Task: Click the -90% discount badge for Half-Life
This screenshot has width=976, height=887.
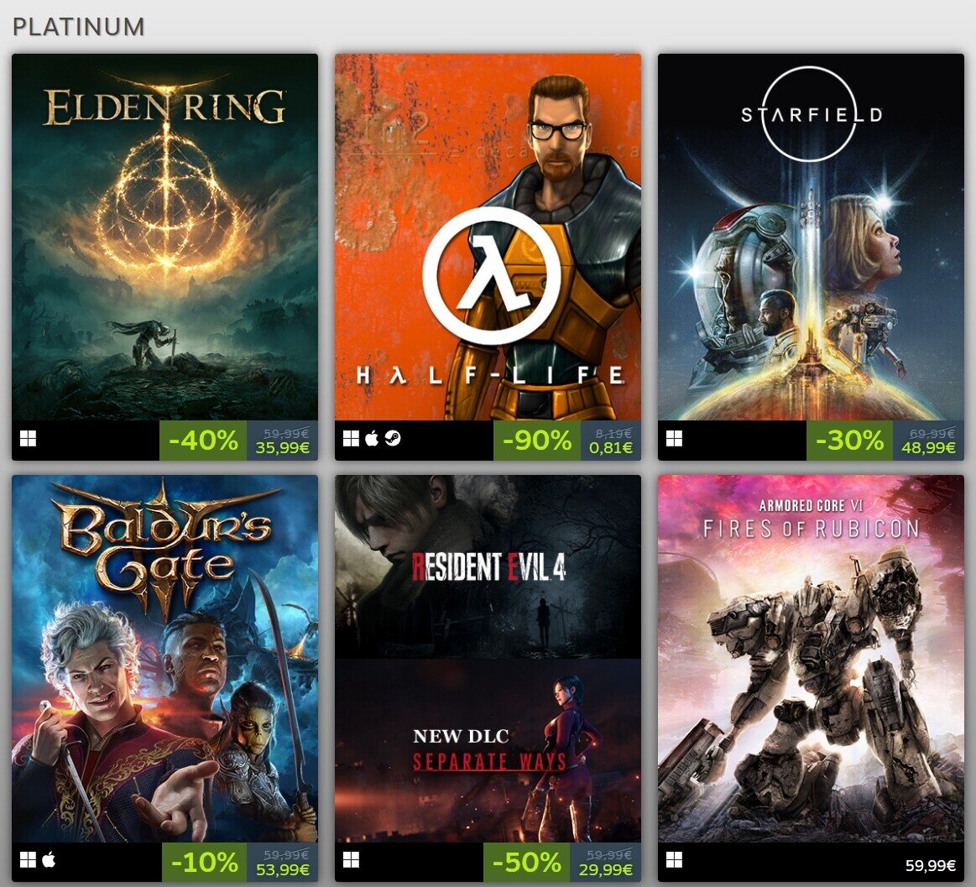Action: coord(537,441)
